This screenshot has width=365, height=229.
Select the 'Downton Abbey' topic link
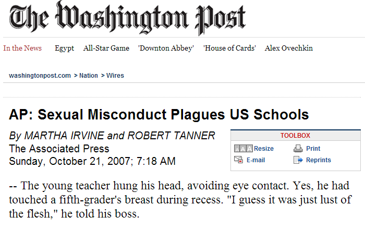click(166, 48)
